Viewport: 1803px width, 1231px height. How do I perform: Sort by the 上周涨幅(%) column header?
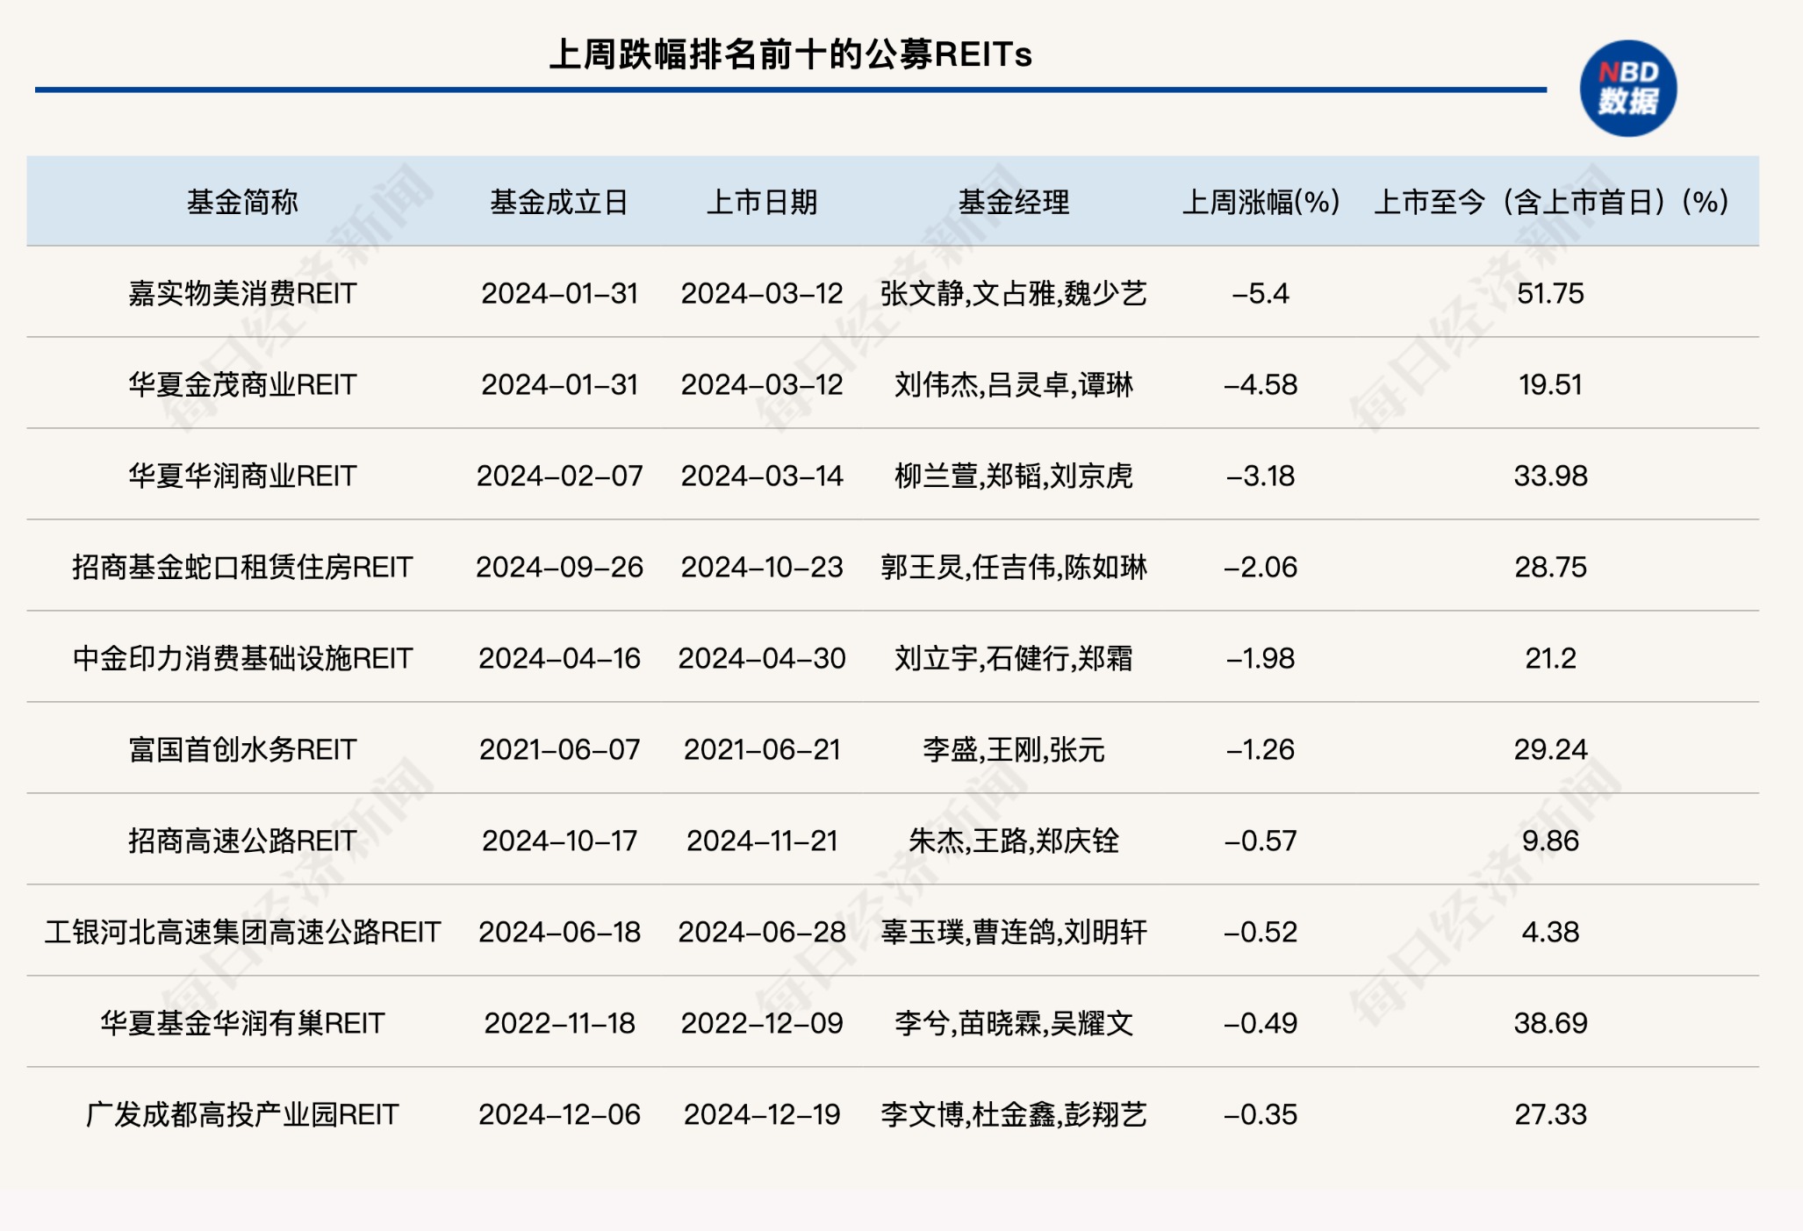pyautogui.click(x=1261, y=200)
